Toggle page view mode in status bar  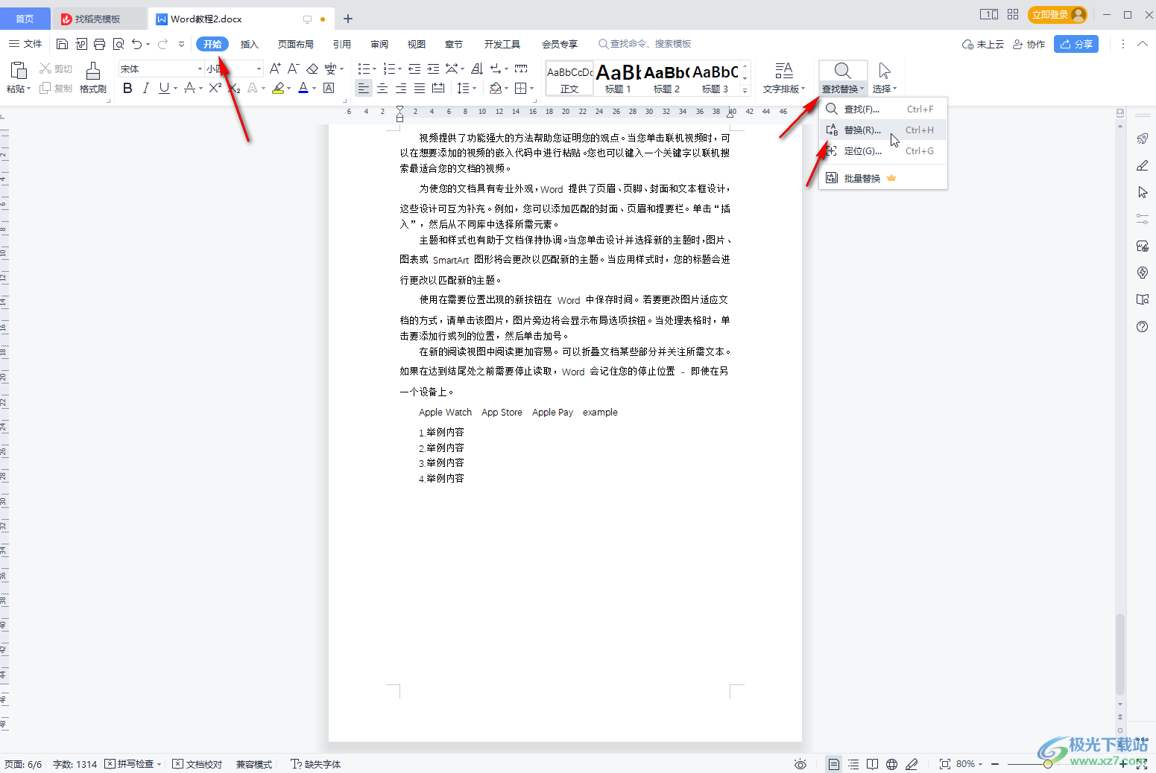834,764
